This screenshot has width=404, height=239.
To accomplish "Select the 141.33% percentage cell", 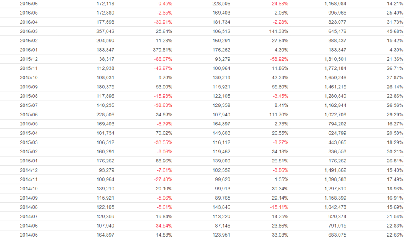I will pos(278,32).
